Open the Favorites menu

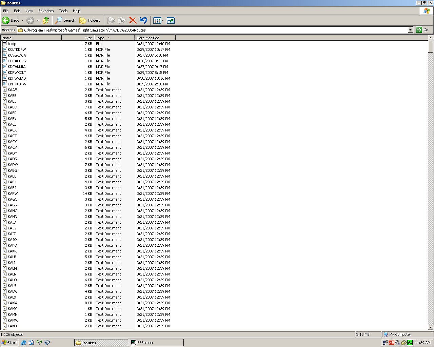[x=46, y=11]
